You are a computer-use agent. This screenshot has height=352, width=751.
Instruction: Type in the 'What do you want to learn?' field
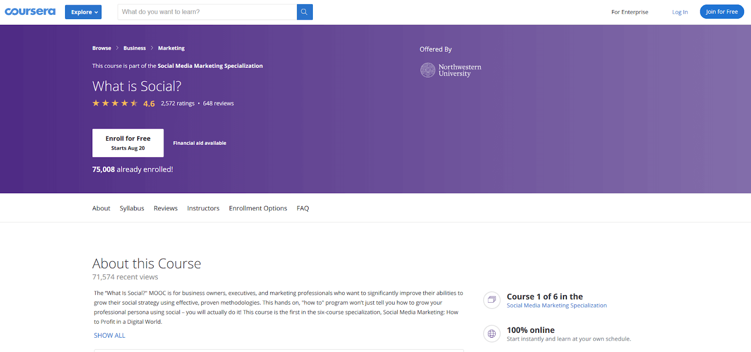point(207,12)
